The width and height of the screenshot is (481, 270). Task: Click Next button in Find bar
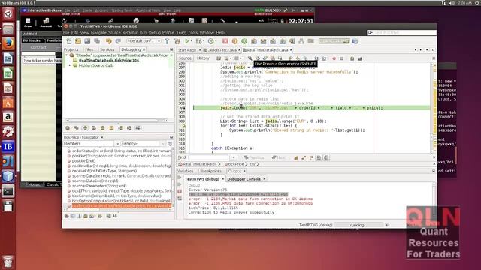[279, 157]
